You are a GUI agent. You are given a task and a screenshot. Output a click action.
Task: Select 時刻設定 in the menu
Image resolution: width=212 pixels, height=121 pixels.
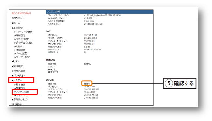pos(20,50)
